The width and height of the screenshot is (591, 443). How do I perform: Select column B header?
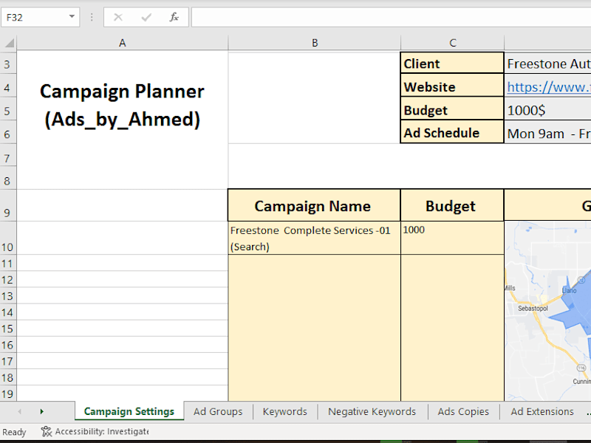point(315,43)
